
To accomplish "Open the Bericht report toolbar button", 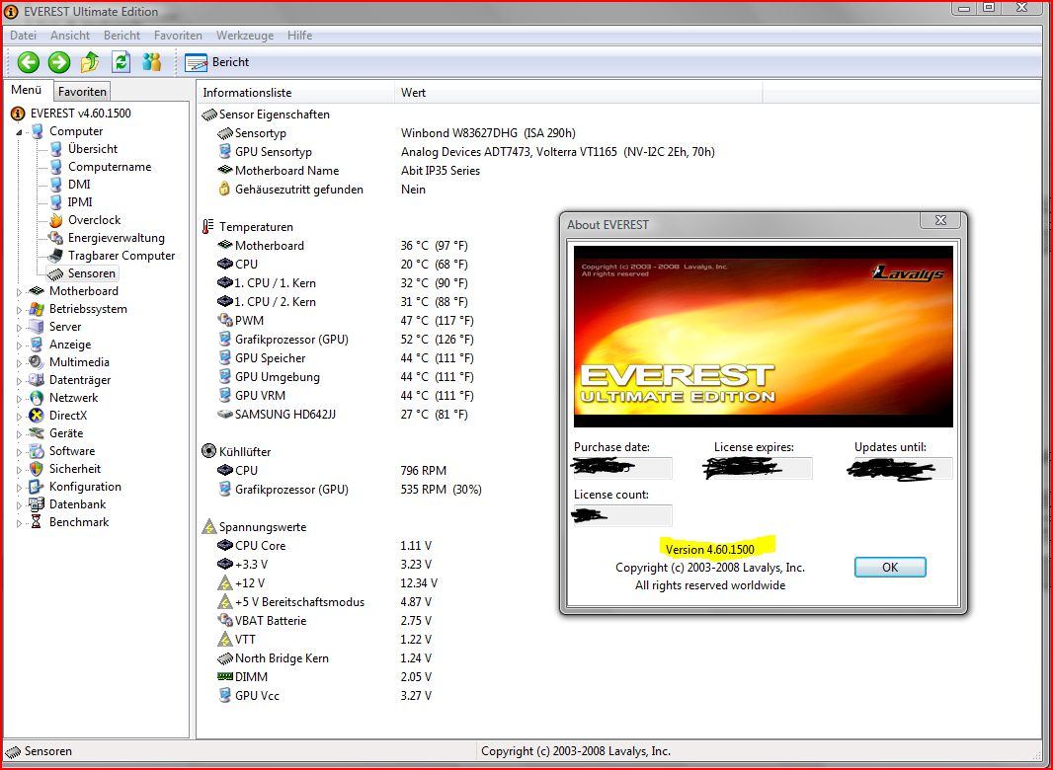I will 217,62.
